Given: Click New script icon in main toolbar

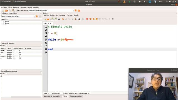Looking at the screenshot, I should click(x=3, y=11).
